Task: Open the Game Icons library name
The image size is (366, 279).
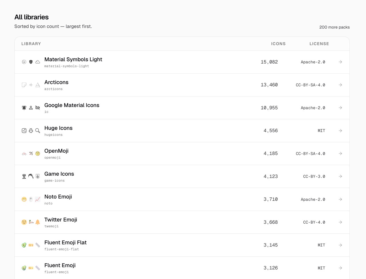Action: click(59, 174)
